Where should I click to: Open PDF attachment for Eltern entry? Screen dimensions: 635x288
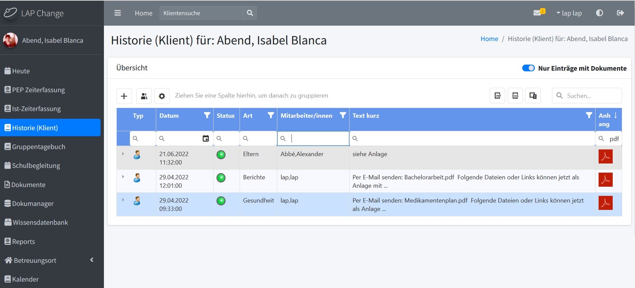pos(605,156)
